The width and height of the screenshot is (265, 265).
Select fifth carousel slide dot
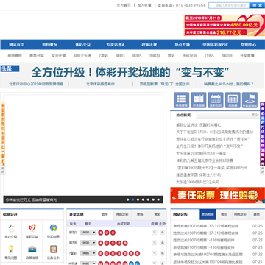click(148, 199)
